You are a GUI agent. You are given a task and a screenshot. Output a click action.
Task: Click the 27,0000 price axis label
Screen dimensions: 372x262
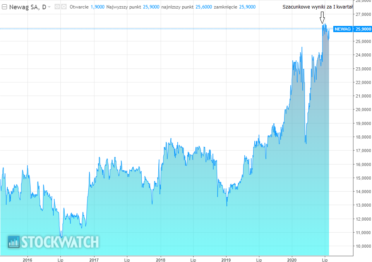point(363,14)
